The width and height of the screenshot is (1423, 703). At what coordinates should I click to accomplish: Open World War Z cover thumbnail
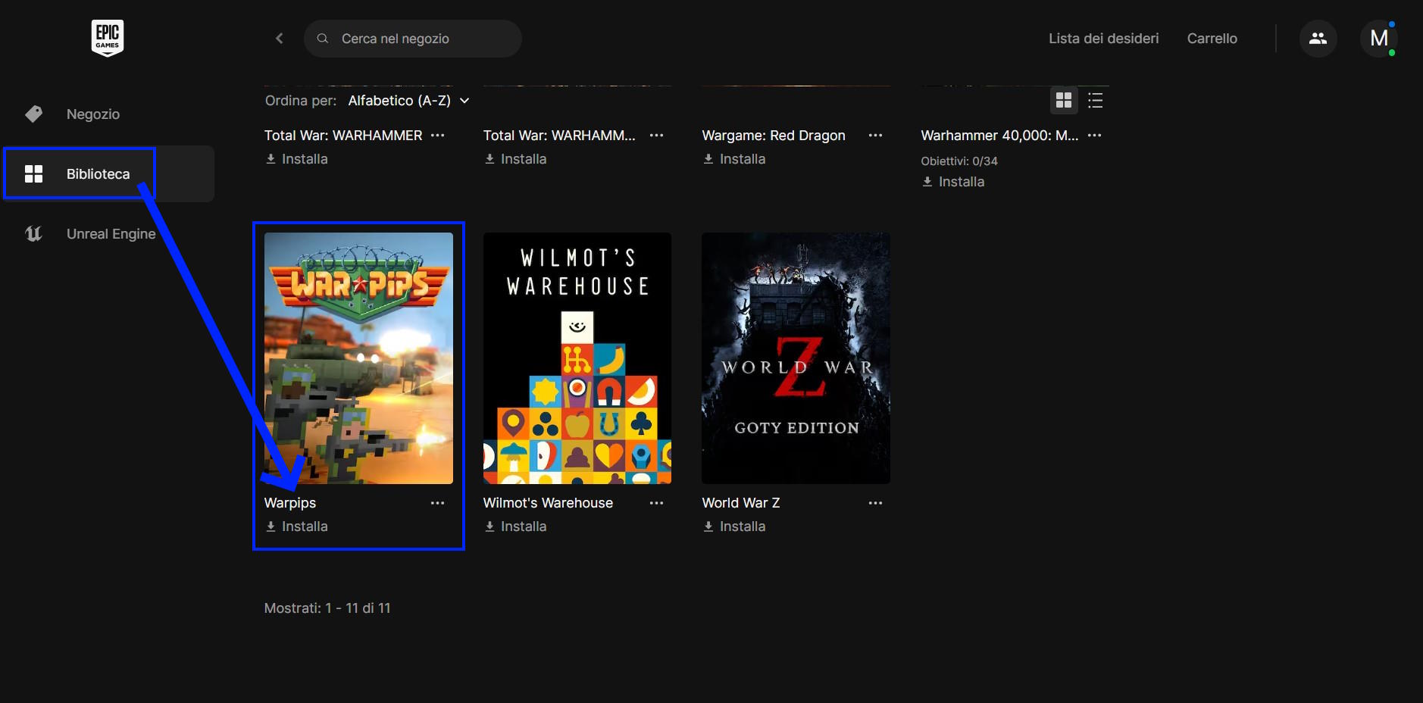(796, 358)
